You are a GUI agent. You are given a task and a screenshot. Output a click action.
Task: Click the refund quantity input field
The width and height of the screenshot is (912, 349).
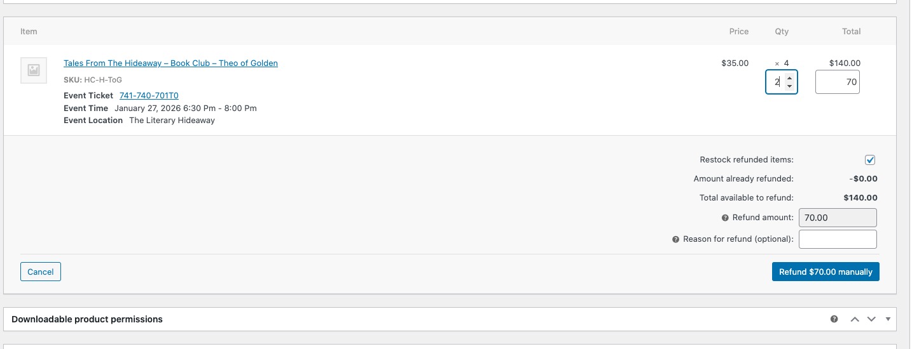click(x=775, y=82)
